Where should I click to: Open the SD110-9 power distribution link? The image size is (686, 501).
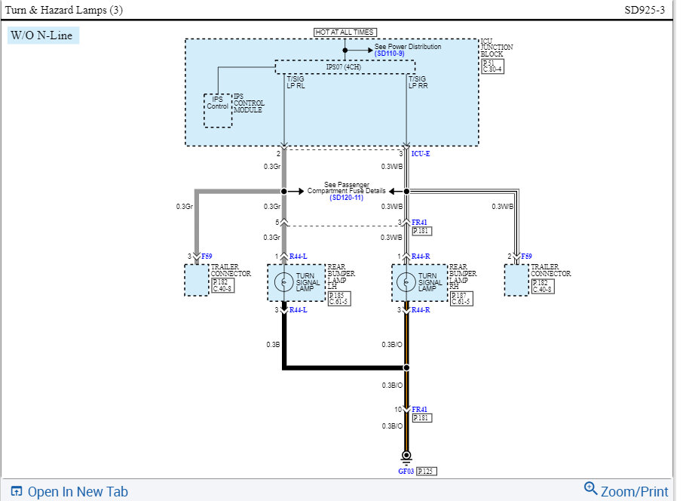(390, 54)
